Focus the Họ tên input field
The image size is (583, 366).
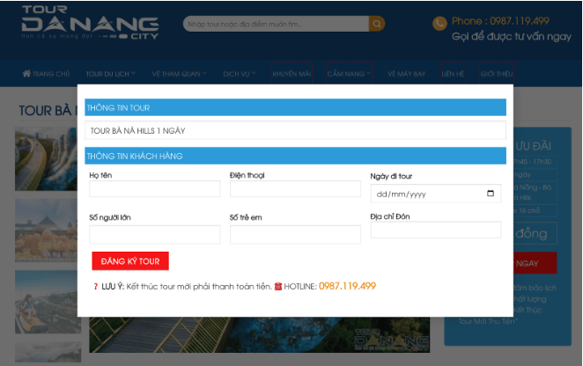click(x=155, y=189)
